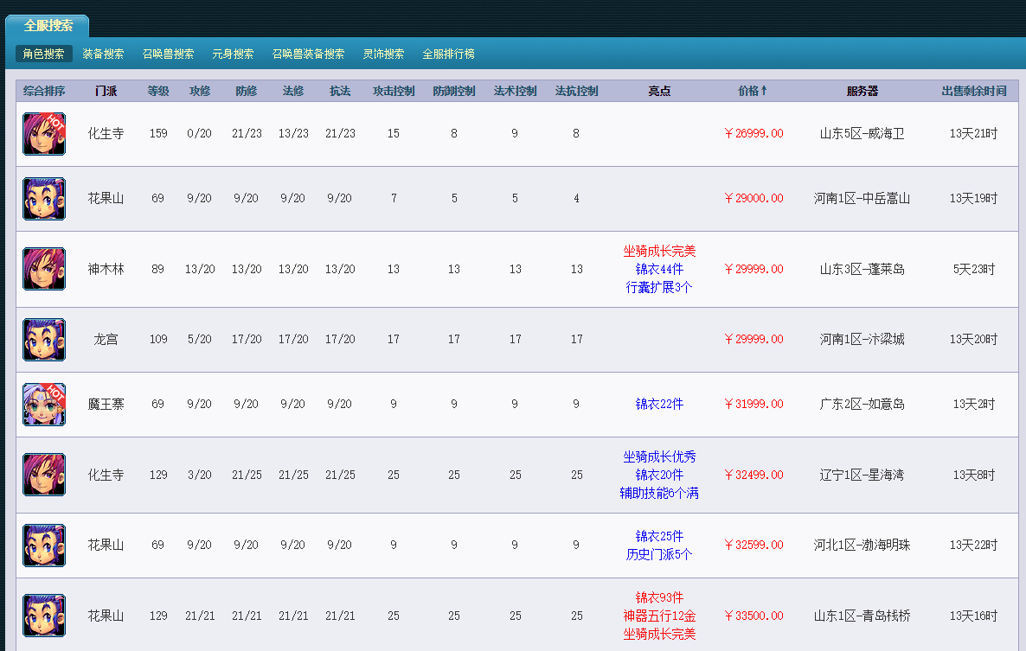Sort by 出售剩余时间 column header
This screenshot has height=651, width=1026.
tap(974, 91)
